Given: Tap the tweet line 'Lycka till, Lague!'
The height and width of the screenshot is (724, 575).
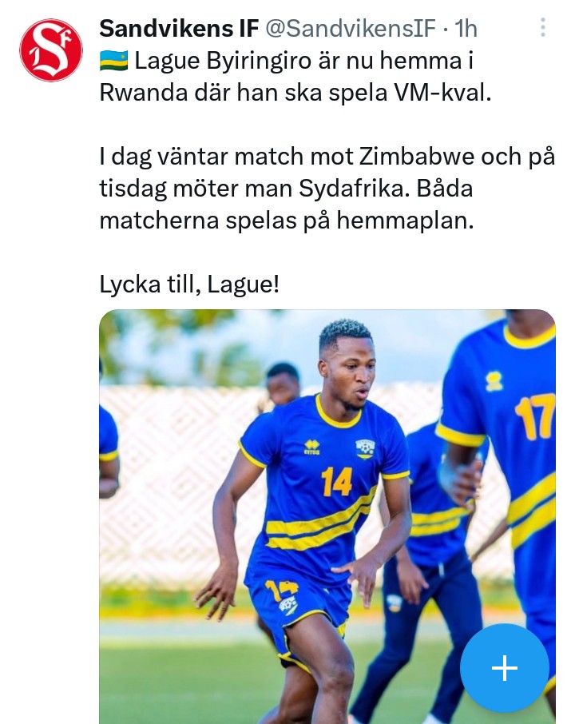Looking at the screenshot, I should coord(189,284).
